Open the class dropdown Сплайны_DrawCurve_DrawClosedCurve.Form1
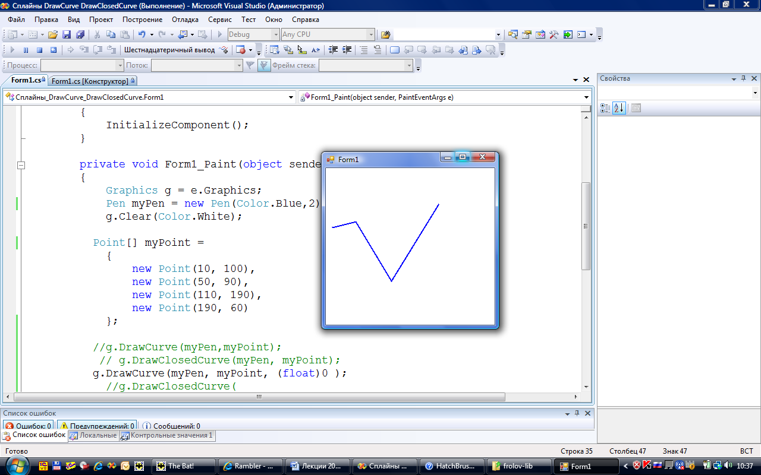 pos(291,97)
